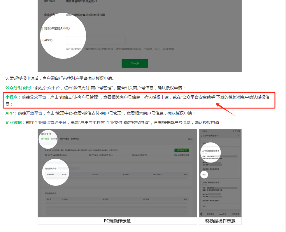
Task: Click the PC端操作示意 caption
Action: tap(117, 221)
